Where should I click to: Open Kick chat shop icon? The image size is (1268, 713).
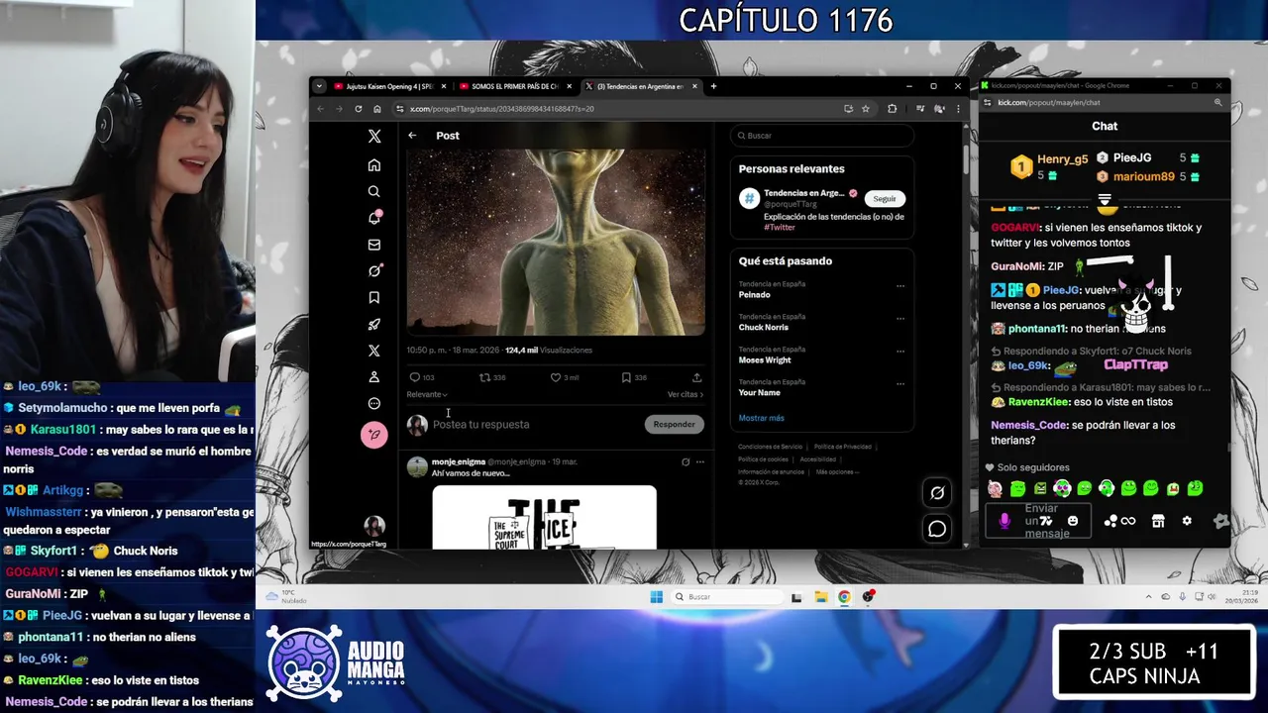(1158, 521)
